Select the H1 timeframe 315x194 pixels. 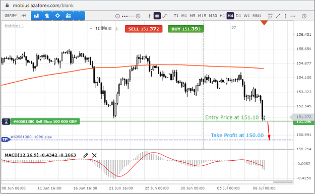[x=222, y=16]
